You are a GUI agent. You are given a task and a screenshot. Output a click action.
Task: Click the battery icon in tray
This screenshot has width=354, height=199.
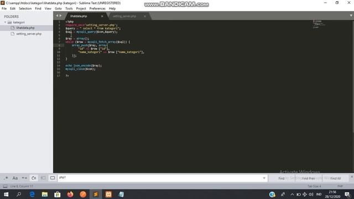pos(299,194)
